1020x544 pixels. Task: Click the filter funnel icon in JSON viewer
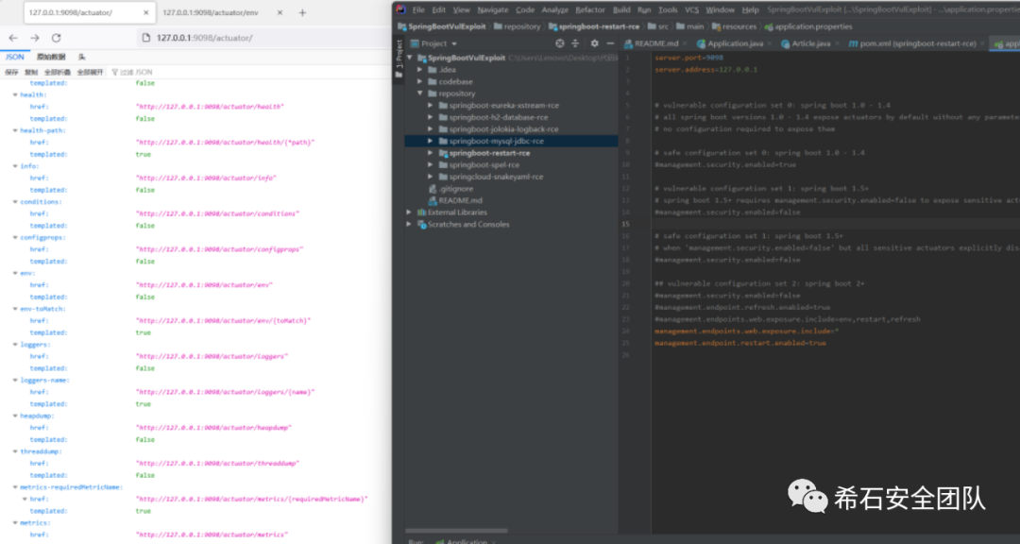pyautogui.click(x=115, y=72)
